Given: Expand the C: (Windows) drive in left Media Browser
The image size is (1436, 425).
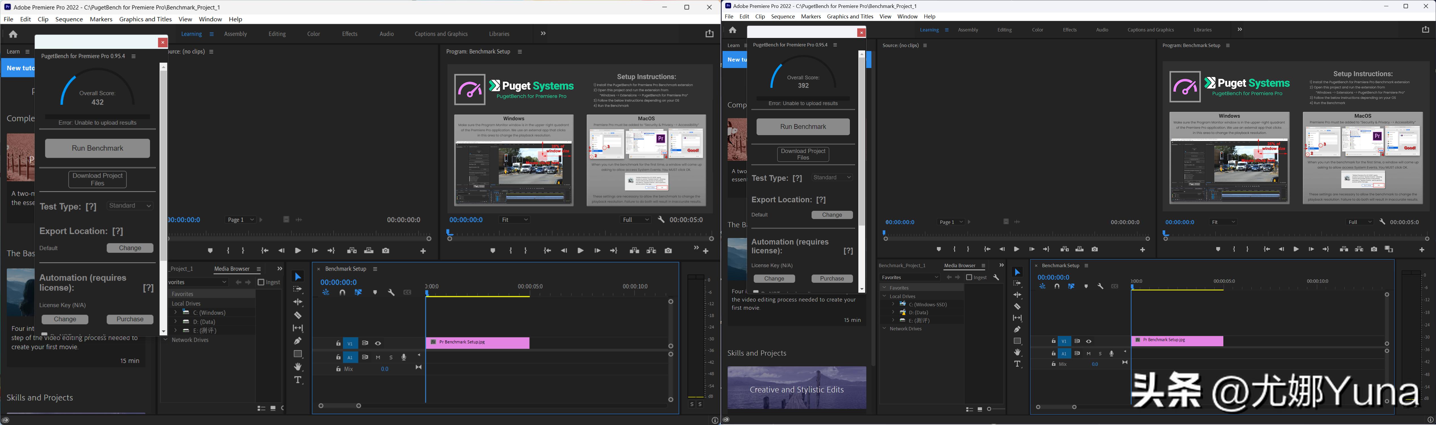Looking at the screenshot, I should click(x=175, y=313).
